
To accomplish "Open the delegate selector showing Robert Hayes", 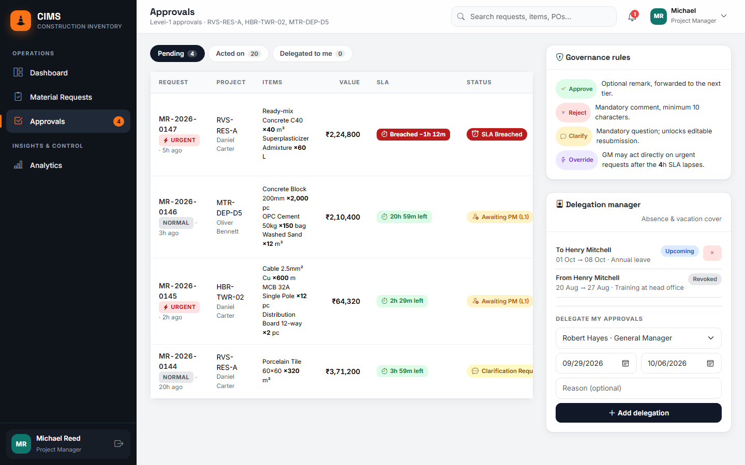I will [x=638, y=338].
